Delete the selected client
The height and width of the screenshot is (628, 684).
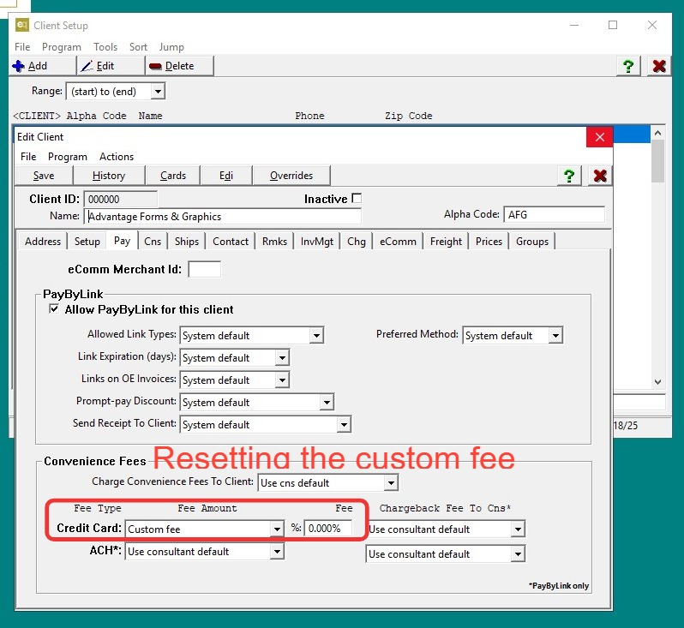179,66
